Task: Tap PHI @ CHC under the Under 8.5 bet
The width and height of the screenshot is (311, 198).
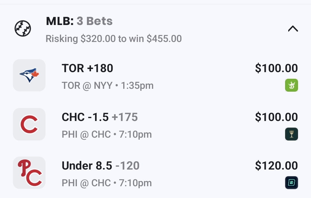Action: tap(107, 183)
